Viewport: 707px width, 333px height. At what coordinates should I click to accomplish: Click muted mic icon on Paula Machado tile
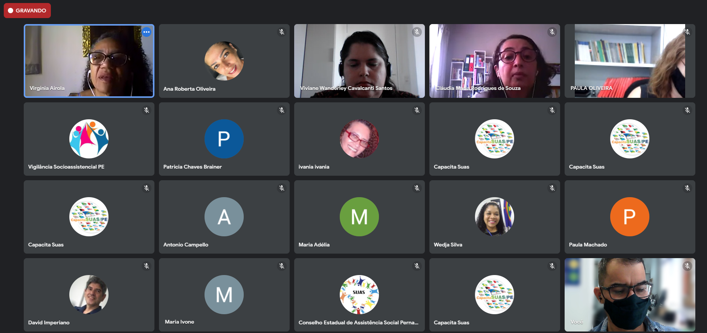click(x=687, y=188)
